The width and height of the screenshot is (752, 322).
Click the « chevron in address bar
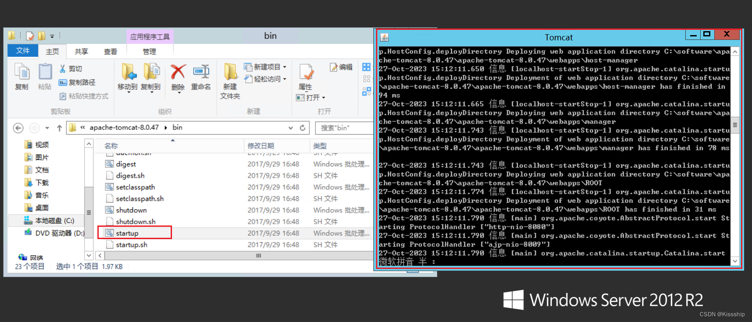point(82,127)
